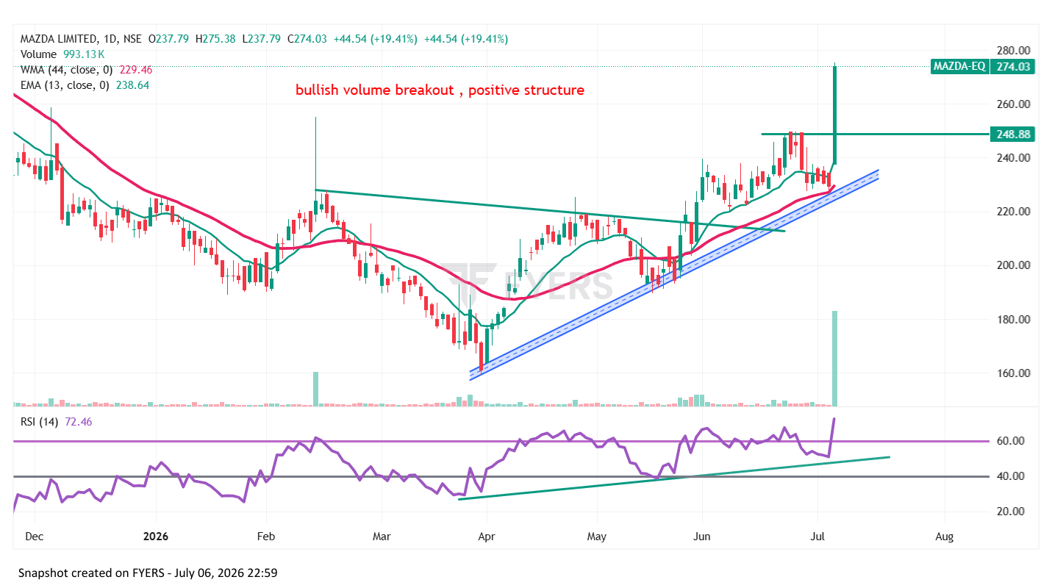Viewport: 1052px width, 588px height.
Task: Click the Mar label on time axis
Action: [x=381, y=537]
